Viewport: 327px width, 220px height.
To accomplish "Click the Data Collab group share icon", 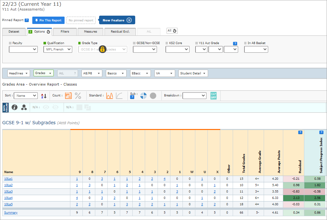I will [x=24, y=107].
